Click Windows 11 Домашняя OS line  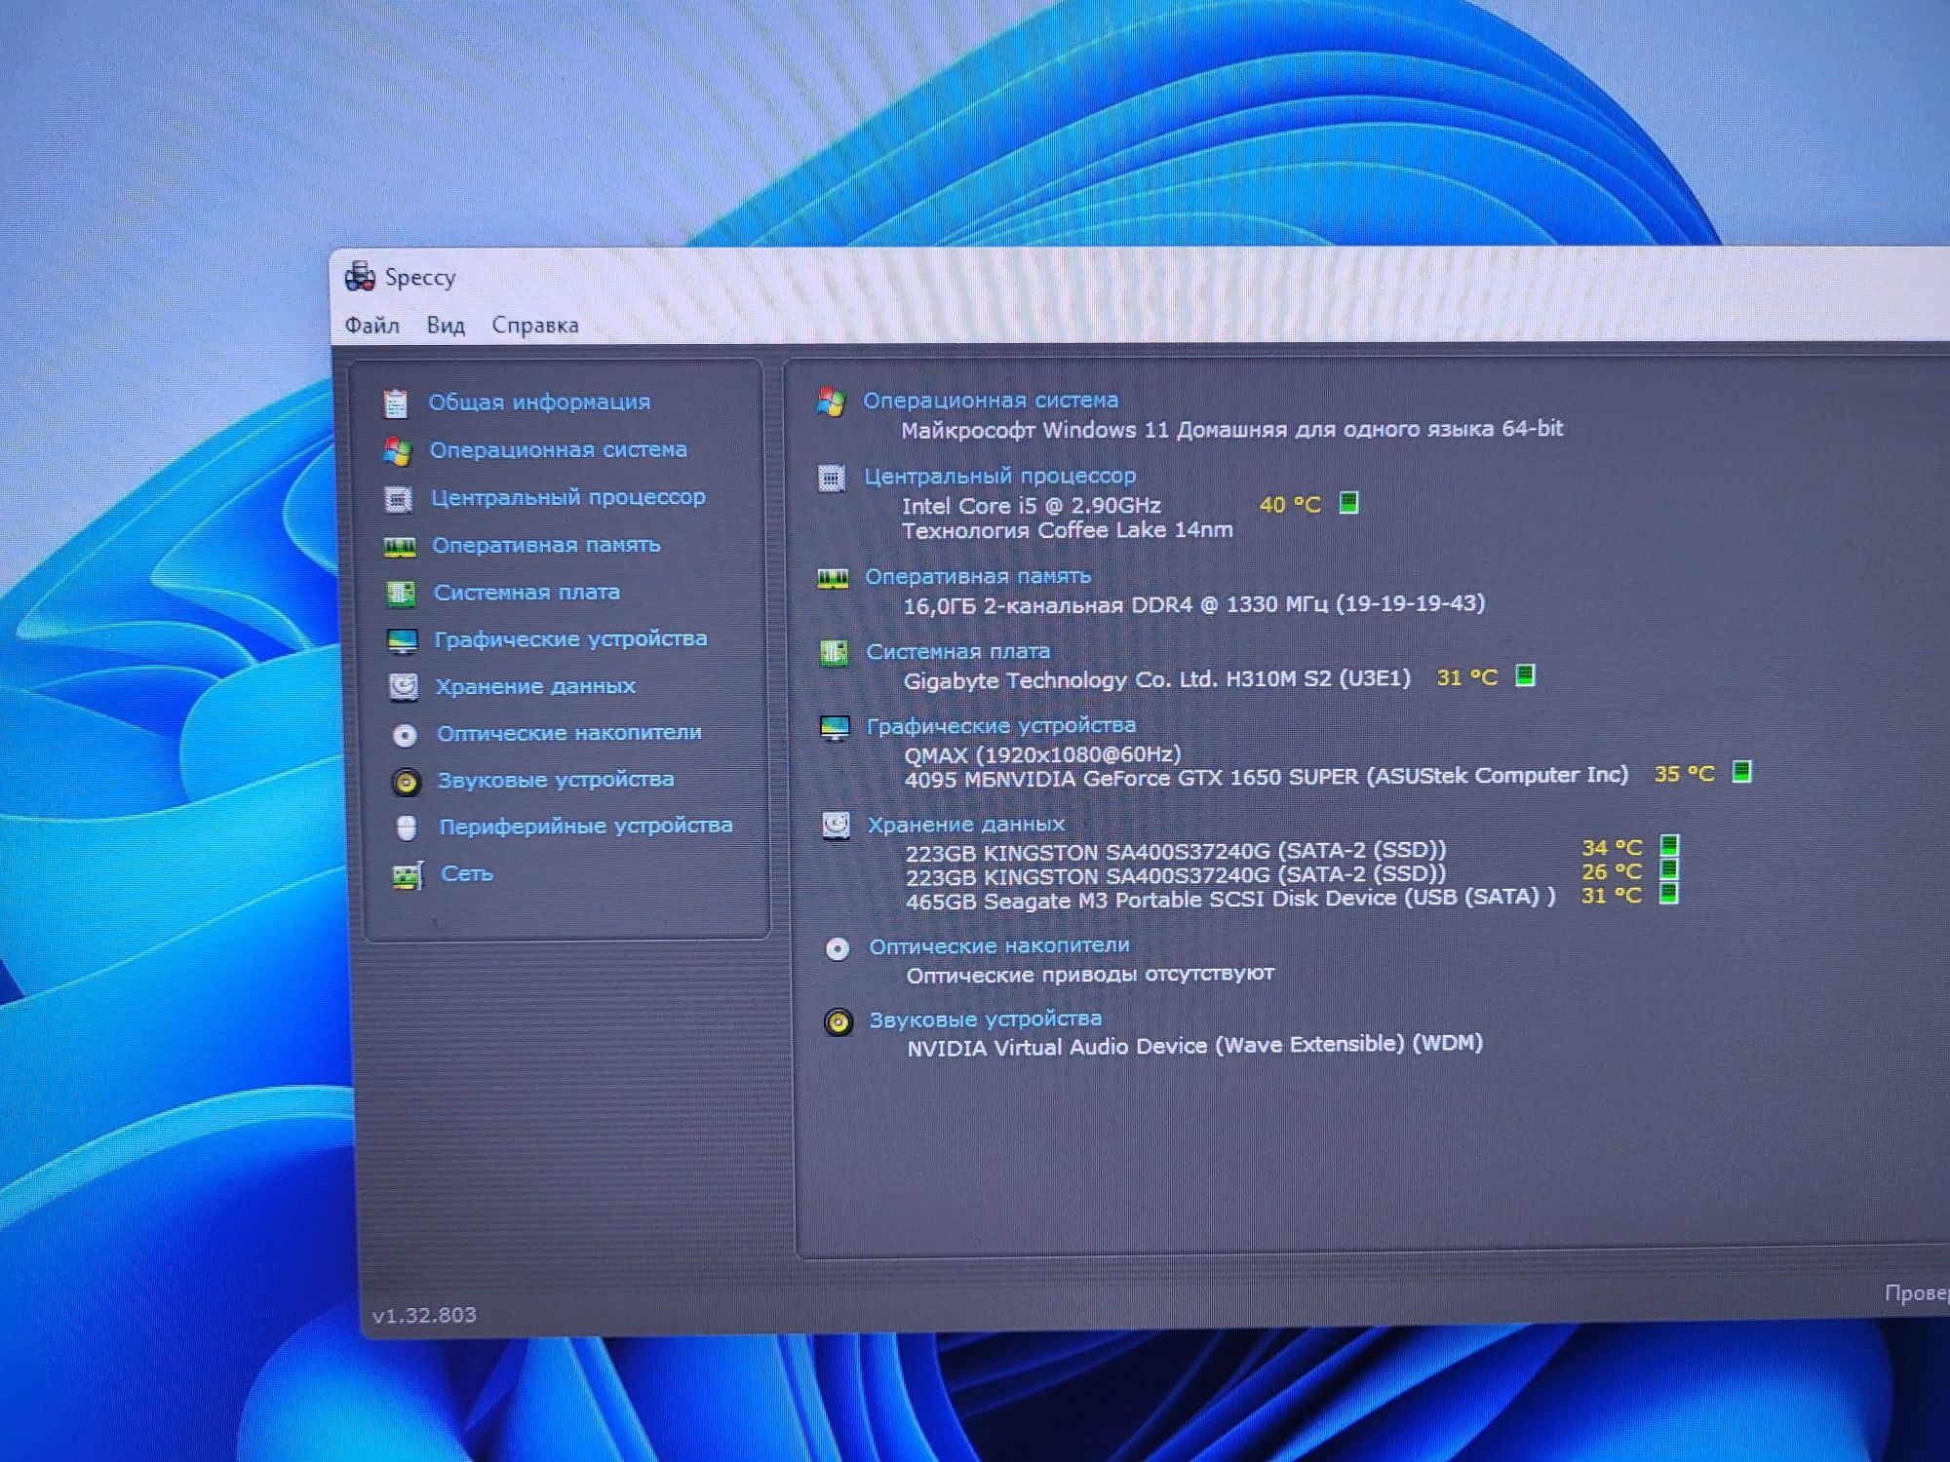(1232, 429)
